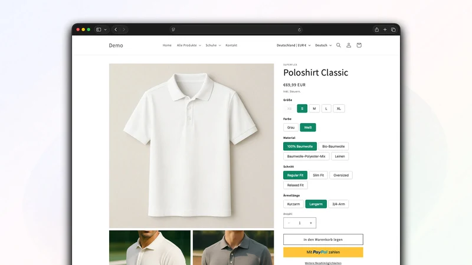Select Relaxed Fit cut
The width and height of the screenshot is (472, 265).
[296, 185]
